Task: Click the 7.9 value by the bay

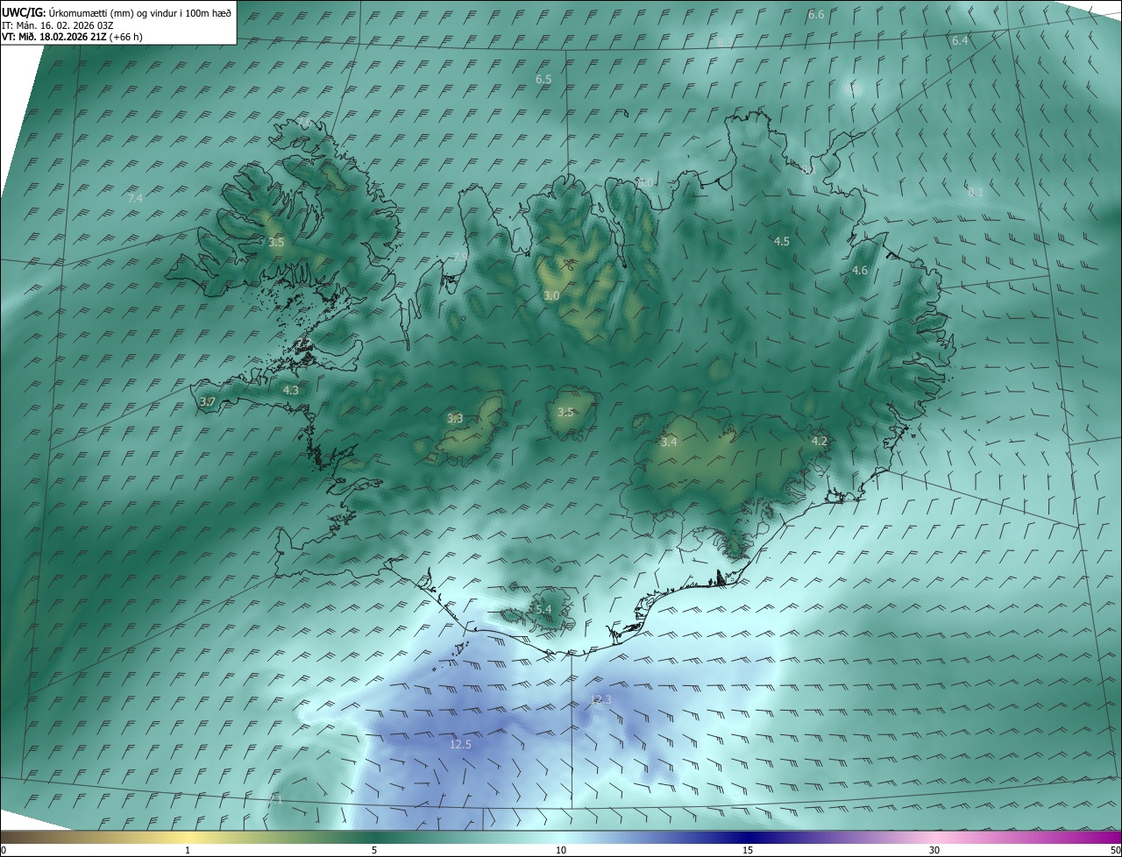Action: [x=460, y=257]
